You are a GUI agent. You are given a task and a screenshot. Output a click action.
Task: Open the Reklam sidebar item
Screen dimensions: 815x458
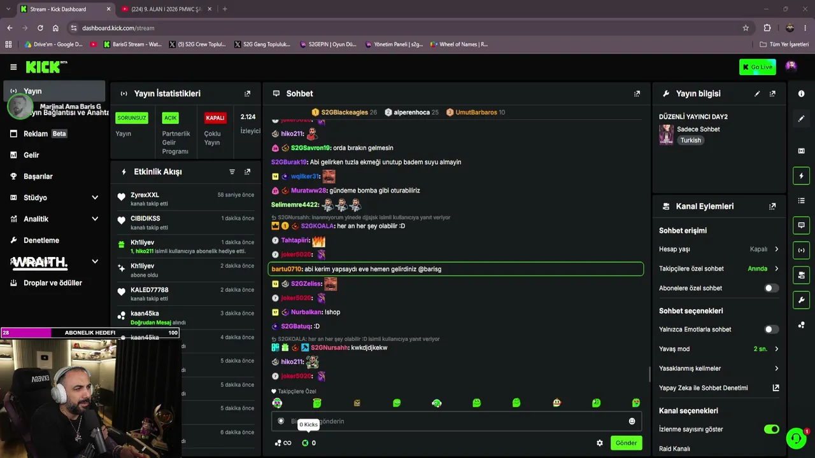point(55,134)
